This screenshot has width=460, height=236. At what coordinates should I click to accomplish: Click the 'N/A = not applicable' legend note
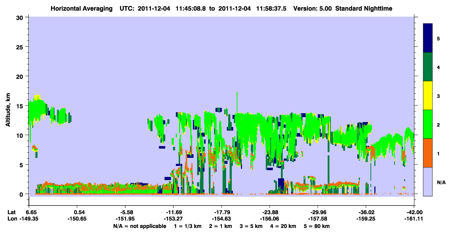[139, 226]
